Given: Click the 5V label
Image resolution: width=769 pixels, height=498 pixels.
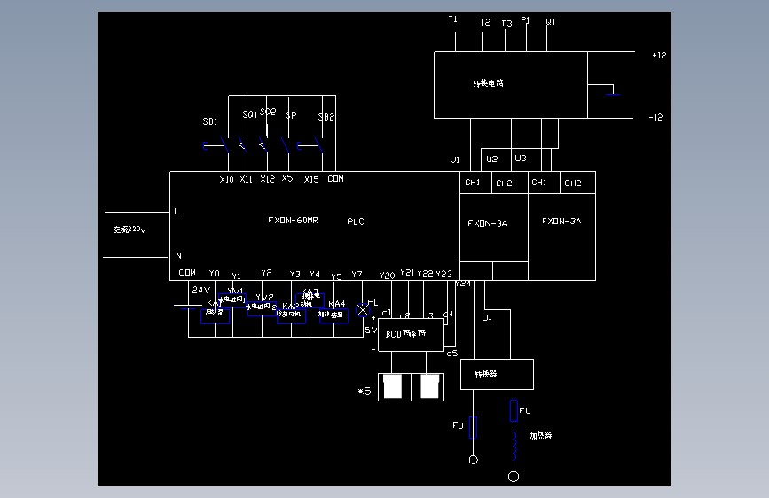Looking at the screenshot, I should coord(371,331).
